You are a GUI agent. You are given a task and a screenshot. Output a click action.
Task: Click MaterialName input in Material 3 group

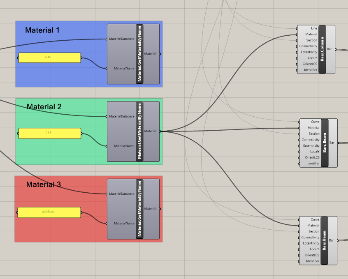coord(124,224)
